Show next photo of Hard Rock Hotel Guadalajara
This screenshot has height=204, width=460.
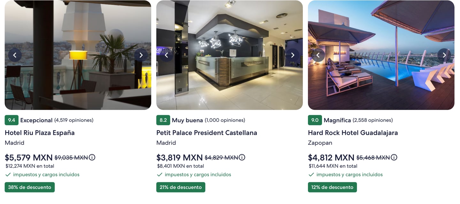click(444, 55)
